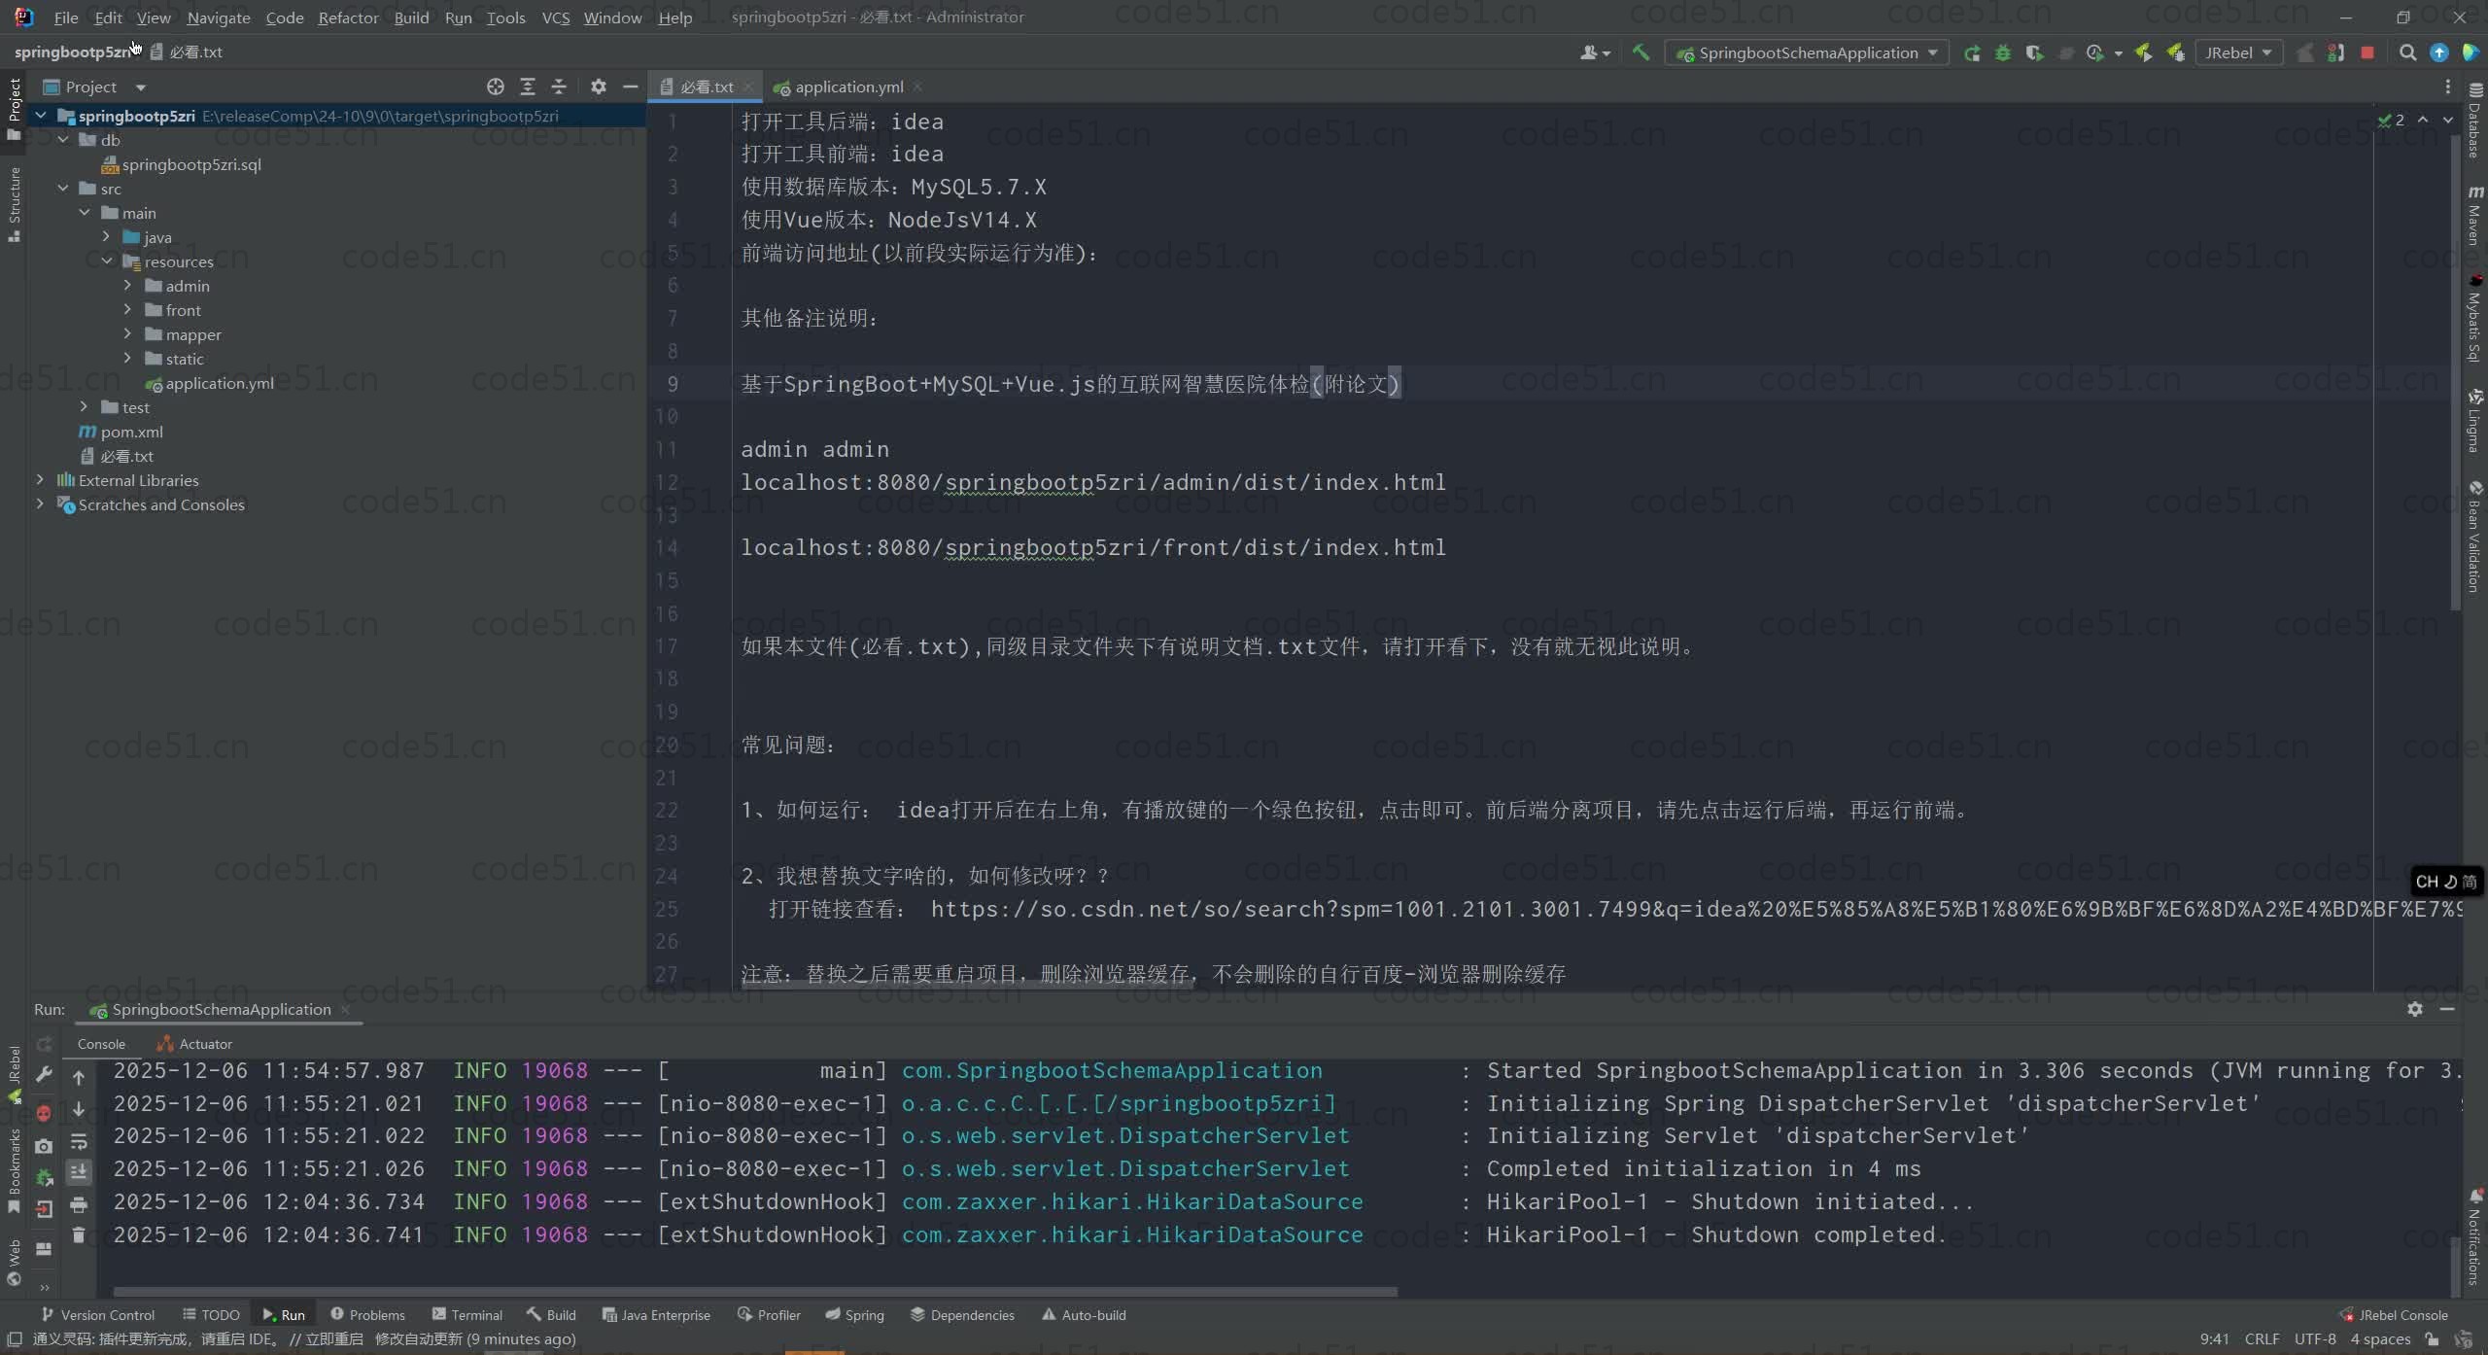Click Print icon in Run console sidebar
This screenshot has width=2488, height=1355.
pos(79,1205)
